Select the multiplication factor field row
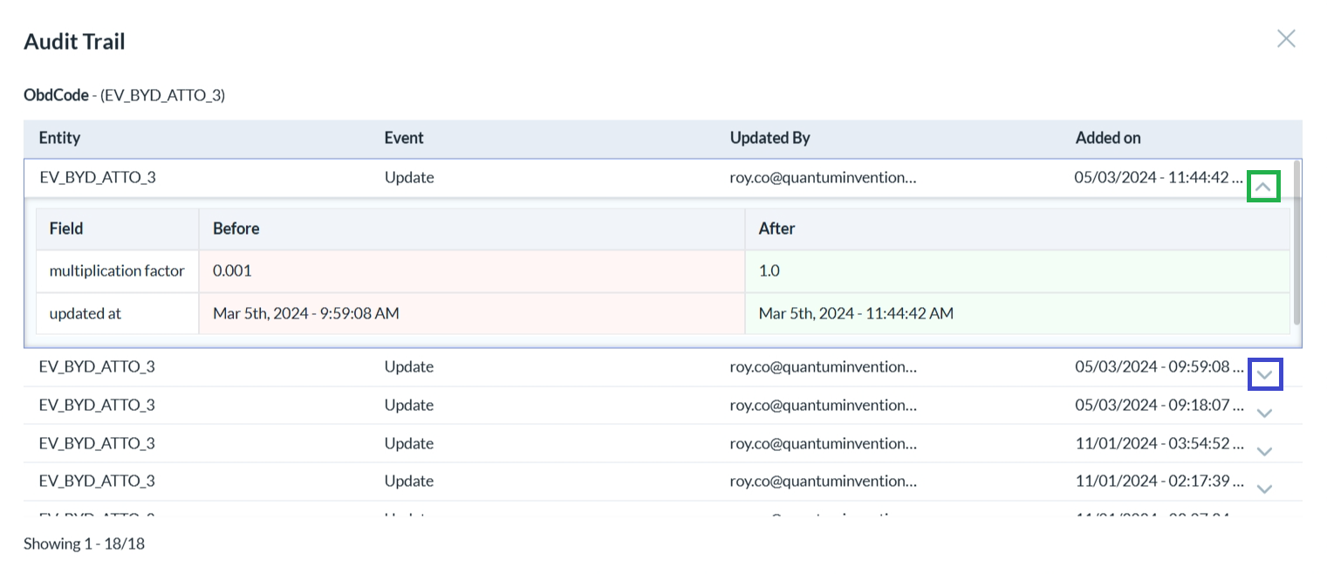This screenshot has width=1327, height=574. [117, 270]
